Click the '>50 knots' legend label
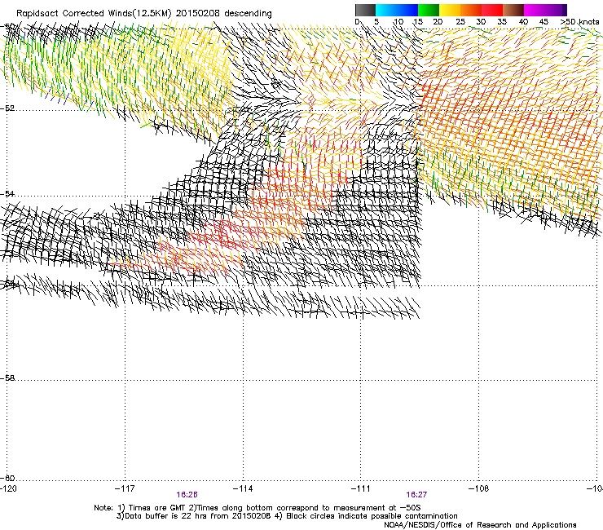 (579, 21)
